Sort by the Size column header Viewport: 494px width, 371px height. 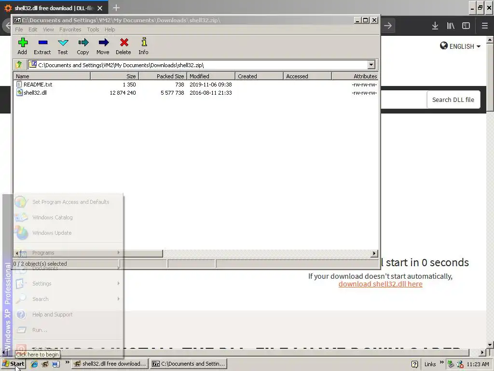[x=115, y=76]
